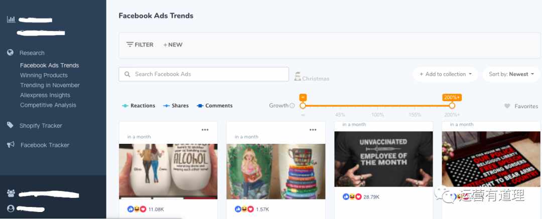Open the Sort by Newest dropdown
The width and height of the screenshot is (542, 219).
(511, 74)
